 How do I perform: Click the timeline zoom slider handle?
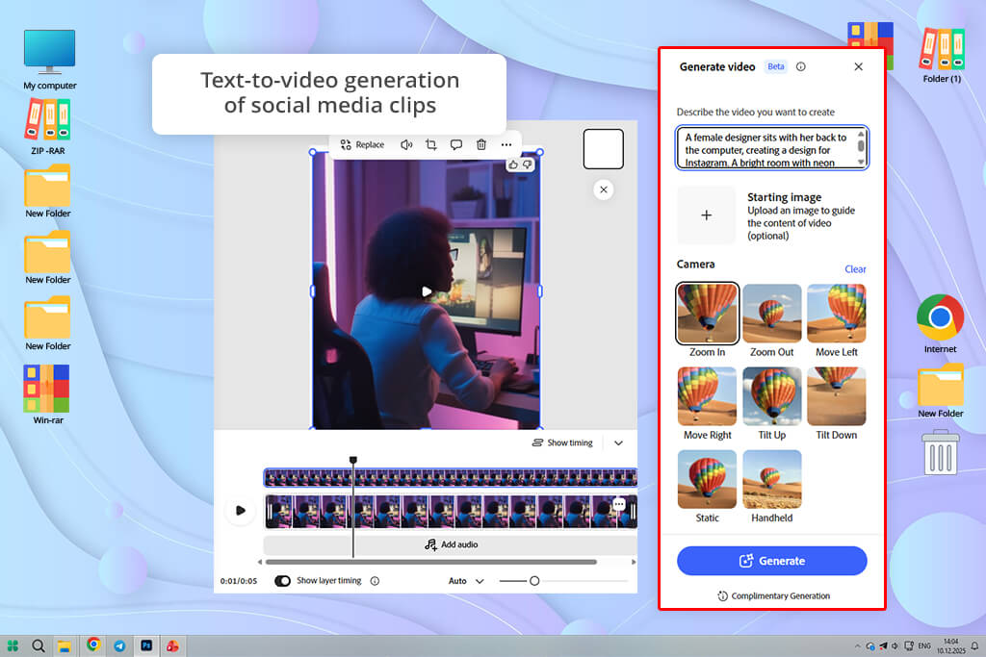534,581
